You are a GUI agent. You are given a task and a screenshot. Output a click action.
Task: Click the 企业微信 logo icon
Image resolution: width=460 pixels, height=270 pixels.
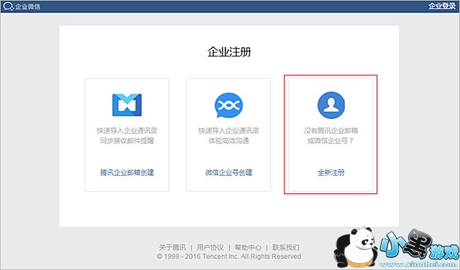pos(8,6)
